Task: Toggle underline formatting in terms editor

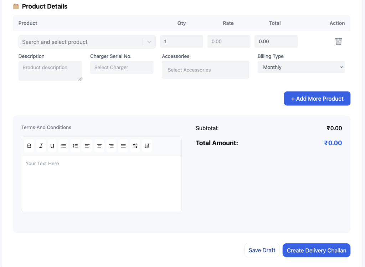Action: [52, 146]
